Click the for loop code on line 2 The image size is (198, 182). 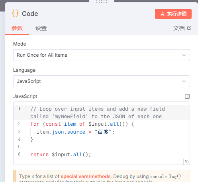[x=82, y=124]
